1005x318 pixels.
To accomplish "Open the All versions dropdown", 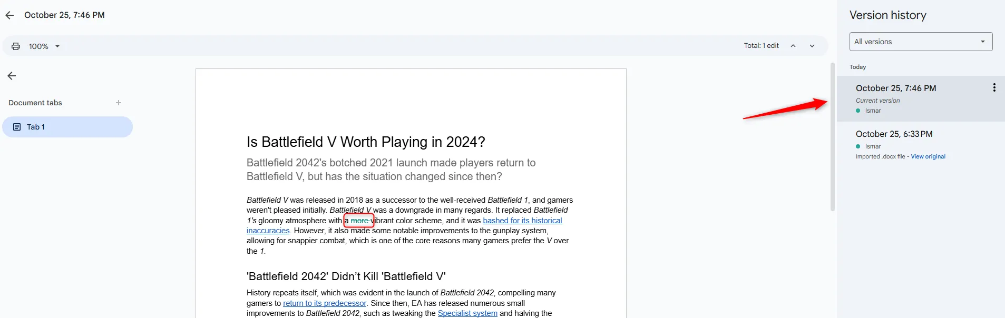I will 921,42.
